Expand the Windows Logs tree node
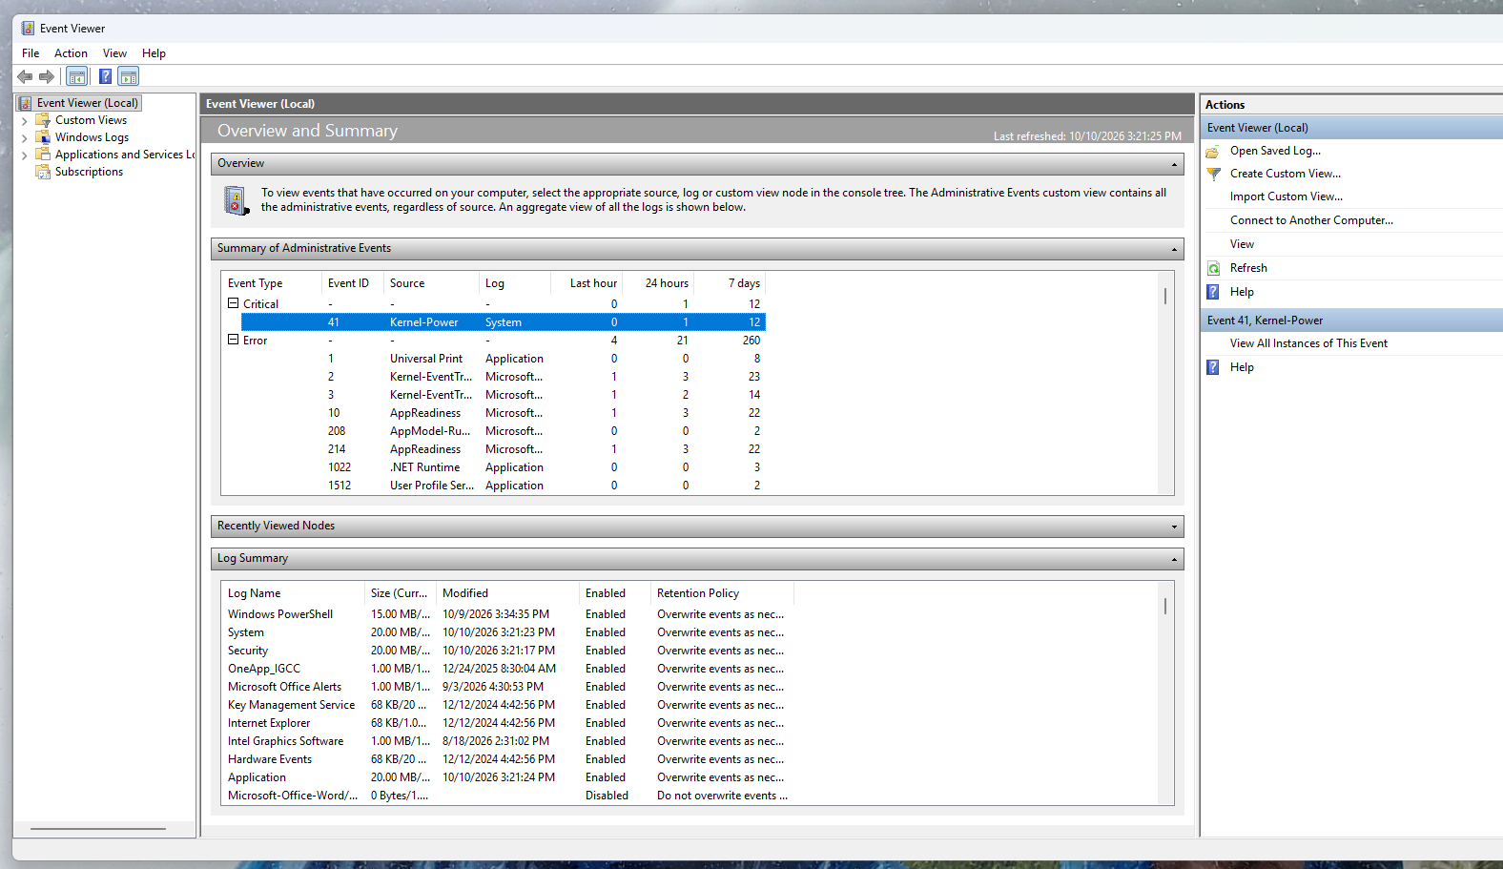This screenshot has width=1503, height=869. click(x=24, y=138)
